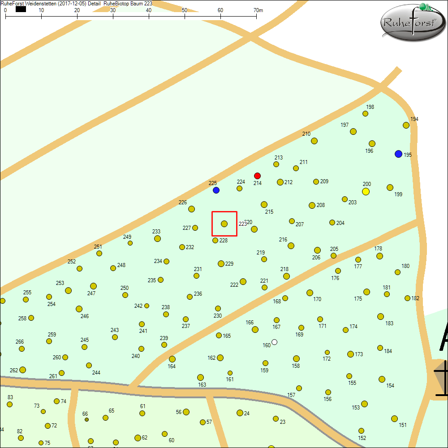Select the blue tree marker 225
The height and width of the screenshot is (448, 448).
pos(216,190)
